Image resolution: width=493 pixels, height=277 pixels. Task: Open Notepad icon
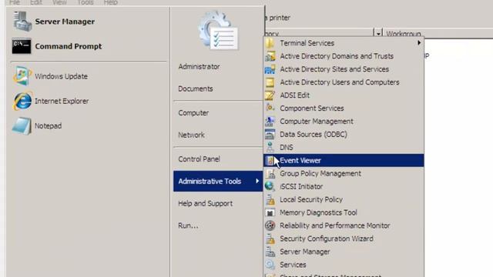22,126
